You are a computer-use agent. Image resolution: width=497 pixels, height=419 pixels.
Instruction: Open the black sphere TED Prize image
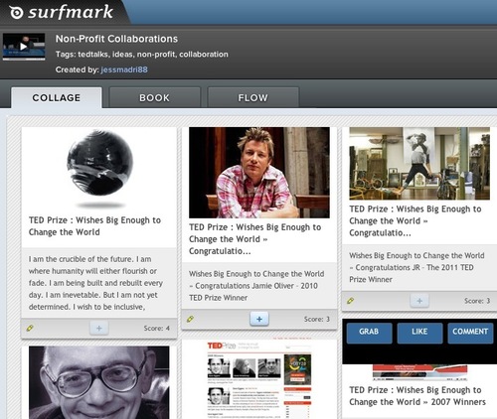click(99, 169)
